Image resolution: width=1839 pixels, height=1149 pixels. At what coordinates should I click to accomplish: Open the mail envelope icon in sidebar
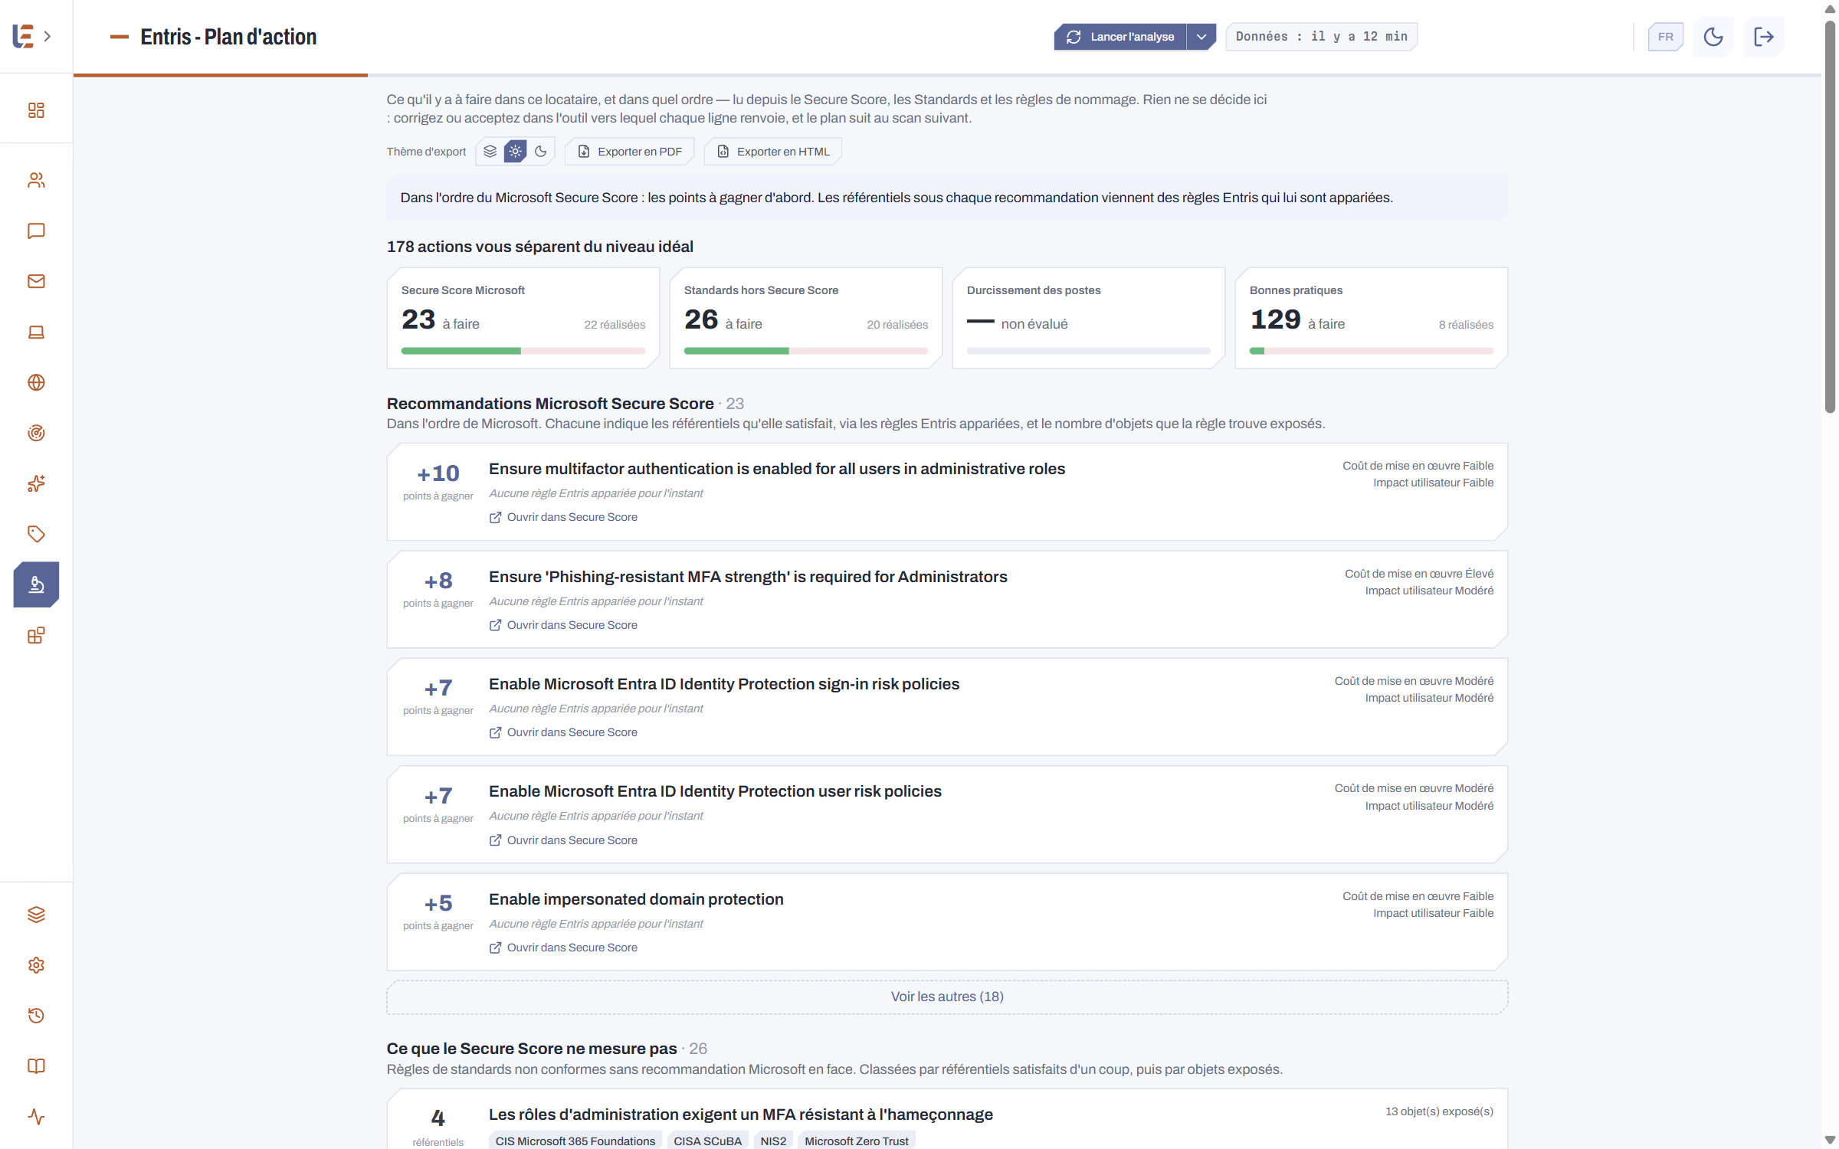pos(36,281)
